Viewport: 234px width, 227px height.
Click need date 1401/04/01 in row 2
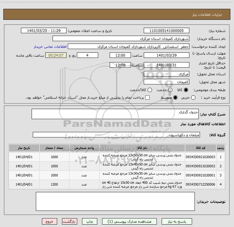point(24,166)
